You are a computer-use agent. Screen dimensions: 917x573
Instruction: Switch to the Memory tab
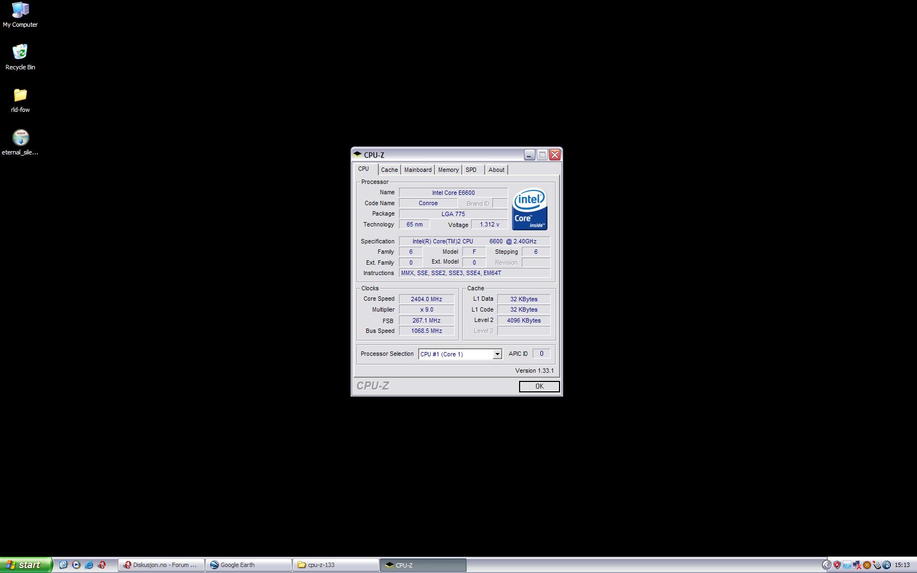coord(448,170)
